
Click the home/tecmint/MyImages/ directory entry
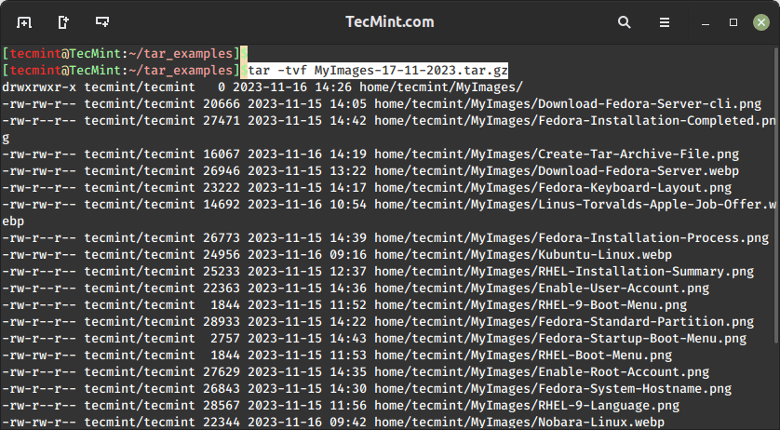[441, 87]
